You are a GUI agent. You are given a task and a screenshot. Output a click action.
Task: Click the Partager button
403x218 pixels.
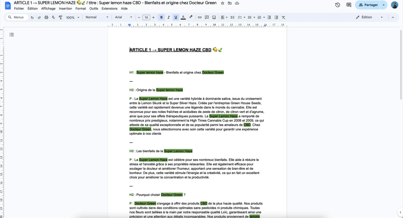[x=368, y=5]
